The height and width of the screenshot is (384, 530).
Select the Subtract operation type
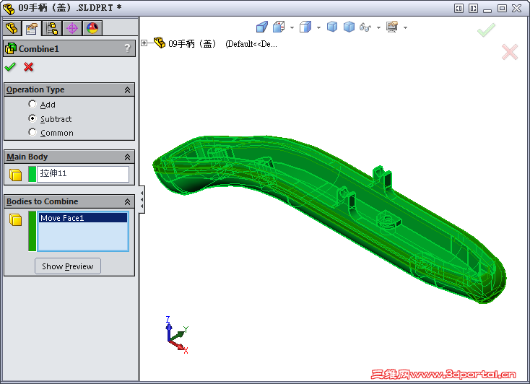[32, 118]
